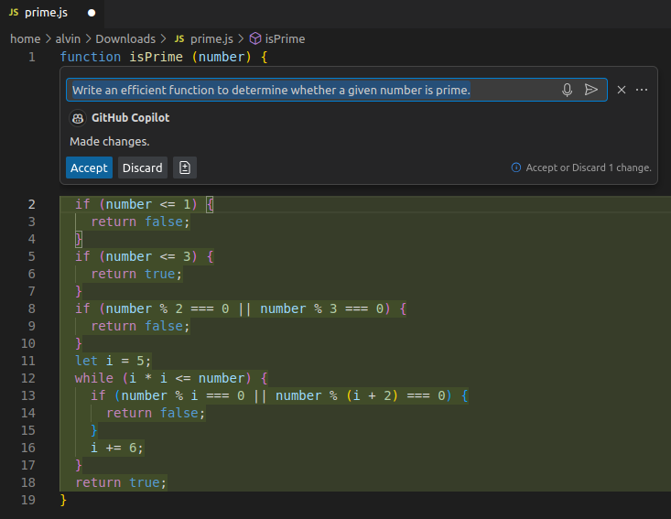Viewport: 671px width, 519px height.
Task: Click the unsaved dot on prime.js tab
Action: [x=92, y=14]
